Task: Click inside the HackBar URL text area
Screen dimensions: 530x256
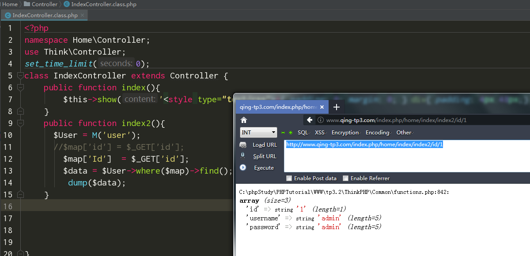Action: [407, 156]
